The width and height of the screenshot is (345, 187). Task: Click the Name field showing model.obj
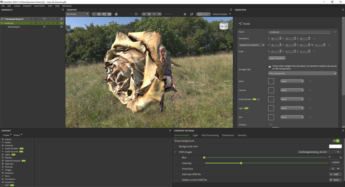(299, 32)
